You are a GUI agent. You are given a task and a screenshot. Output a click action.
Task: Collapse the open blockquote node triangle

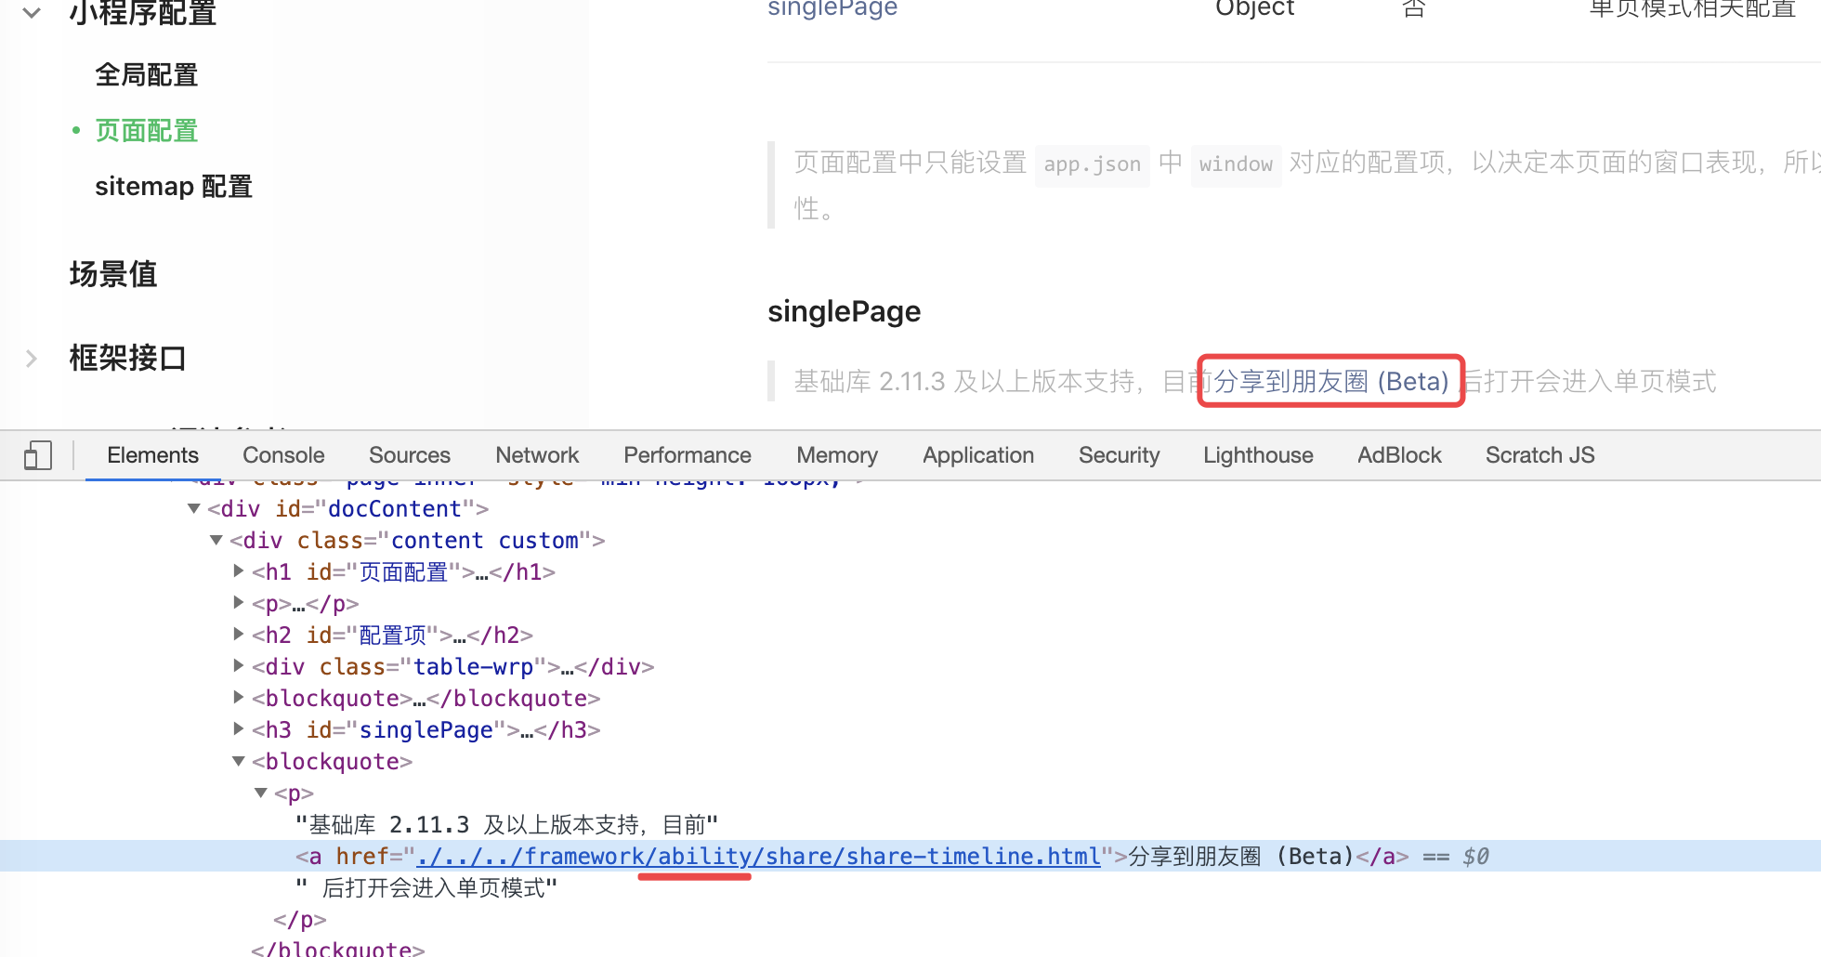(x=239, y=761)
